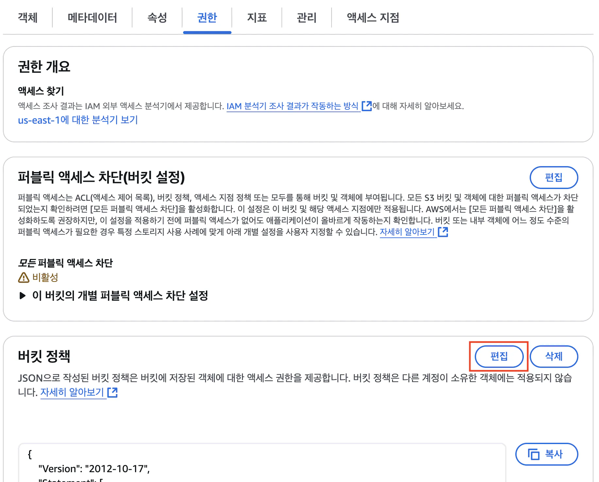Select the 속성 tab
Screen dimensions: 599x482
(157, 18)
